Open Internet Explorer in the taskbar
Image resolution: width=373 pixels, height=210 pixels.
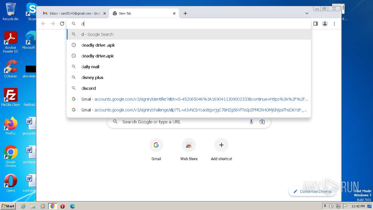(23, 206)
